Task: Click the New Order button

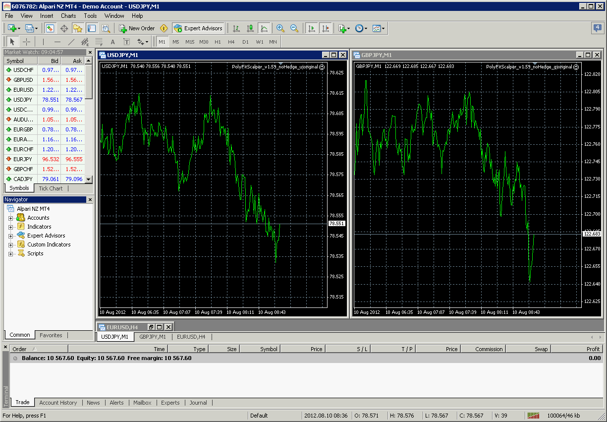Action: point(137,28)
